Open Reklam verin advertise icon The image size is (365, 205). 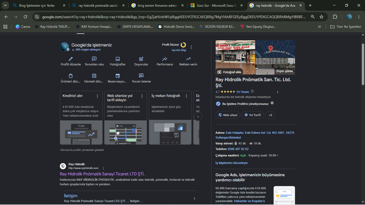click(x=188, y=59)
